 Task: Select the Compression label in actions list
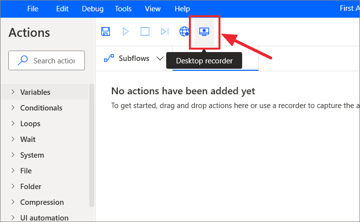[42, 202]
